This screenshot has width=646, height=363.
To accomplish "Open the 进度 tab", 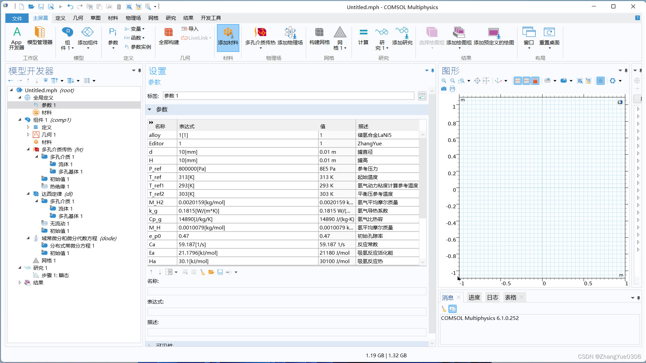I will (x=474, y=297).
